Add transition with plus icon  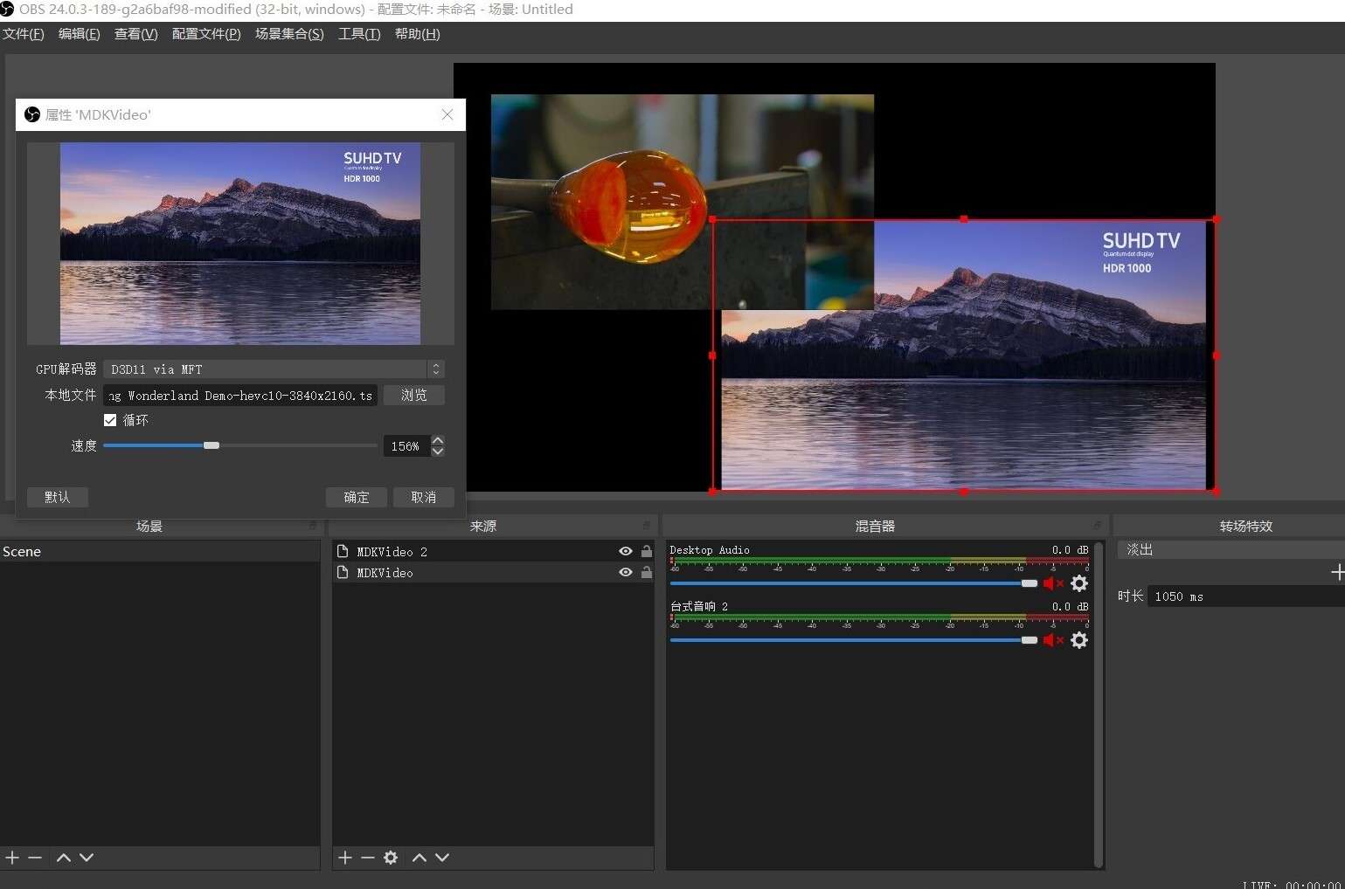[x=1337, y=572]
